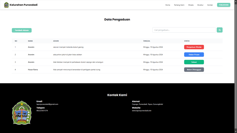Click the email laporpurwodadi@gmail.com

coord(47,104)
